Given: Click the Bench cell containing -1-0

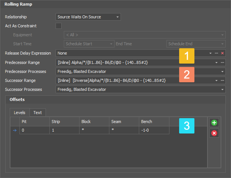Looking at the screenshot, I should click(x=153, y=130).
